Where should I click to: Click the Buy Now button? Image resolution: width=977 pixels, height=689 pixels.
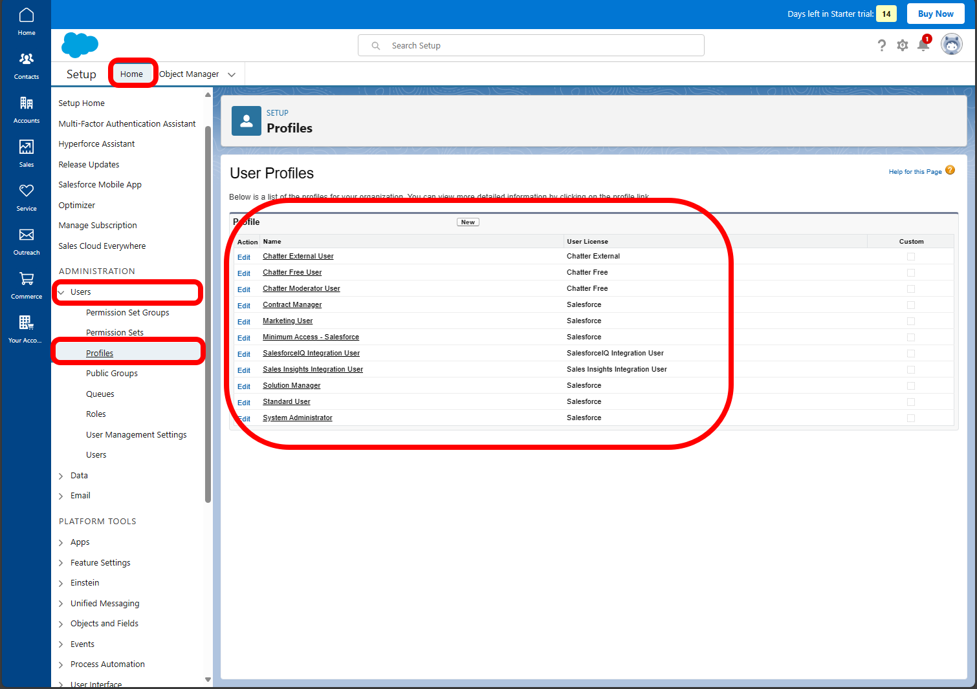[936, 14]
